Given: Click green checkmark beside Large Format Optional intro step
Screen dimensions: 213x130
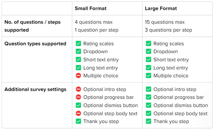Looking at the screenshot, I should tap(149, 89).
